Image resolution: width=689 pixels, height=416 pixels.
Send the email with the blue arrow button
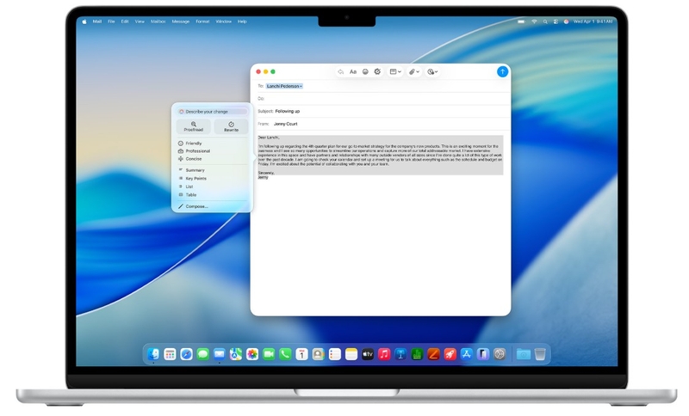pyautogui.click(x=502, y=71)
